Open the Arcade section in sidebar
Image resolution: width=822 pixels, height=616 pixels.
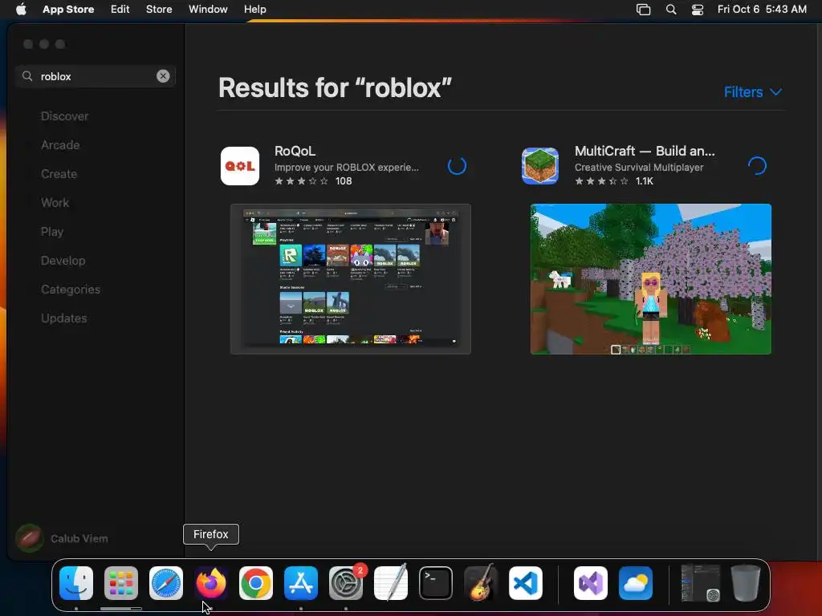point(60,145)
